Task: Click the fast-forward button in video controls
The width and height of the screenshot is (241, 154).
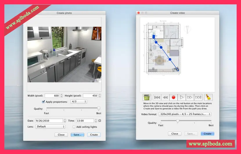Action: pos(190,97)
